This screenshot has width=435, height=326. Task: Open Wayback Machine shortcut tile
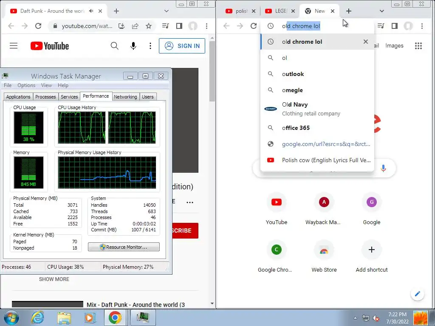click(x=324, y=208)
